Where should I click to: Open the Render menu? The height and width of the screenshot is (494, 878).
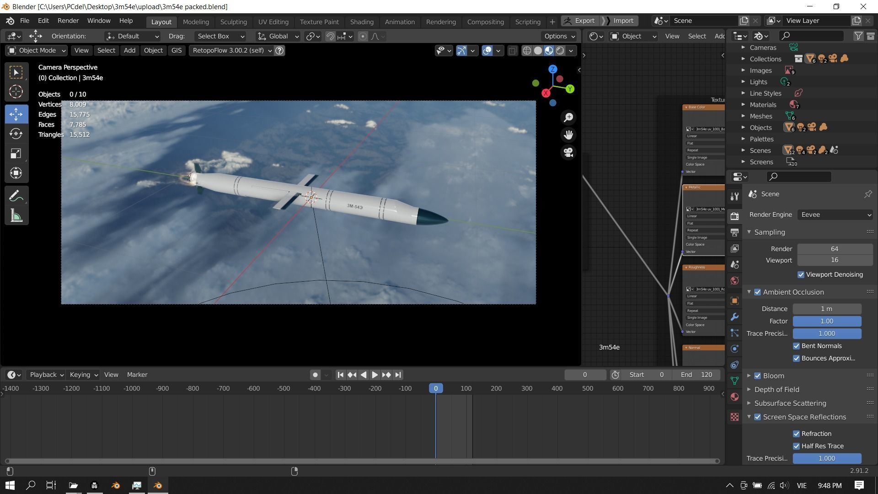(x=68, y=21)
